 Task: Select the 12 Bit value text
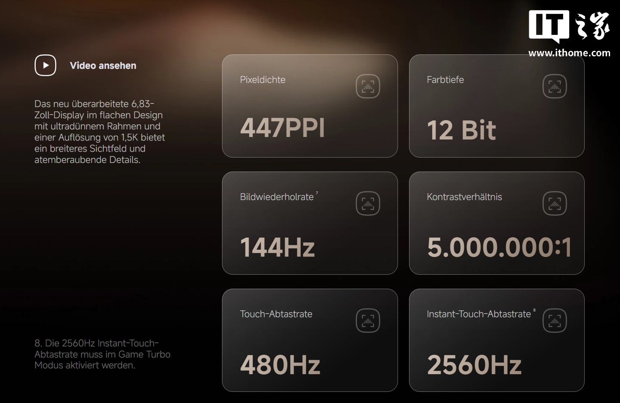pos(461,130)
